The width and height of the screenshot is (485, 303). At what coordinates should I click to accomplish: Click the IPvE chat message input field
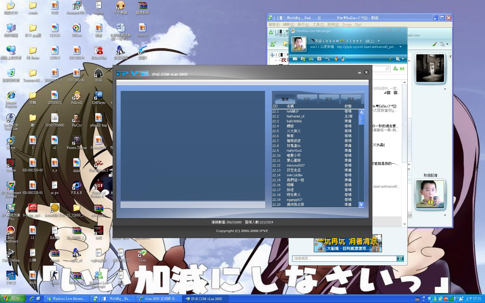click(x=193, y=205)
